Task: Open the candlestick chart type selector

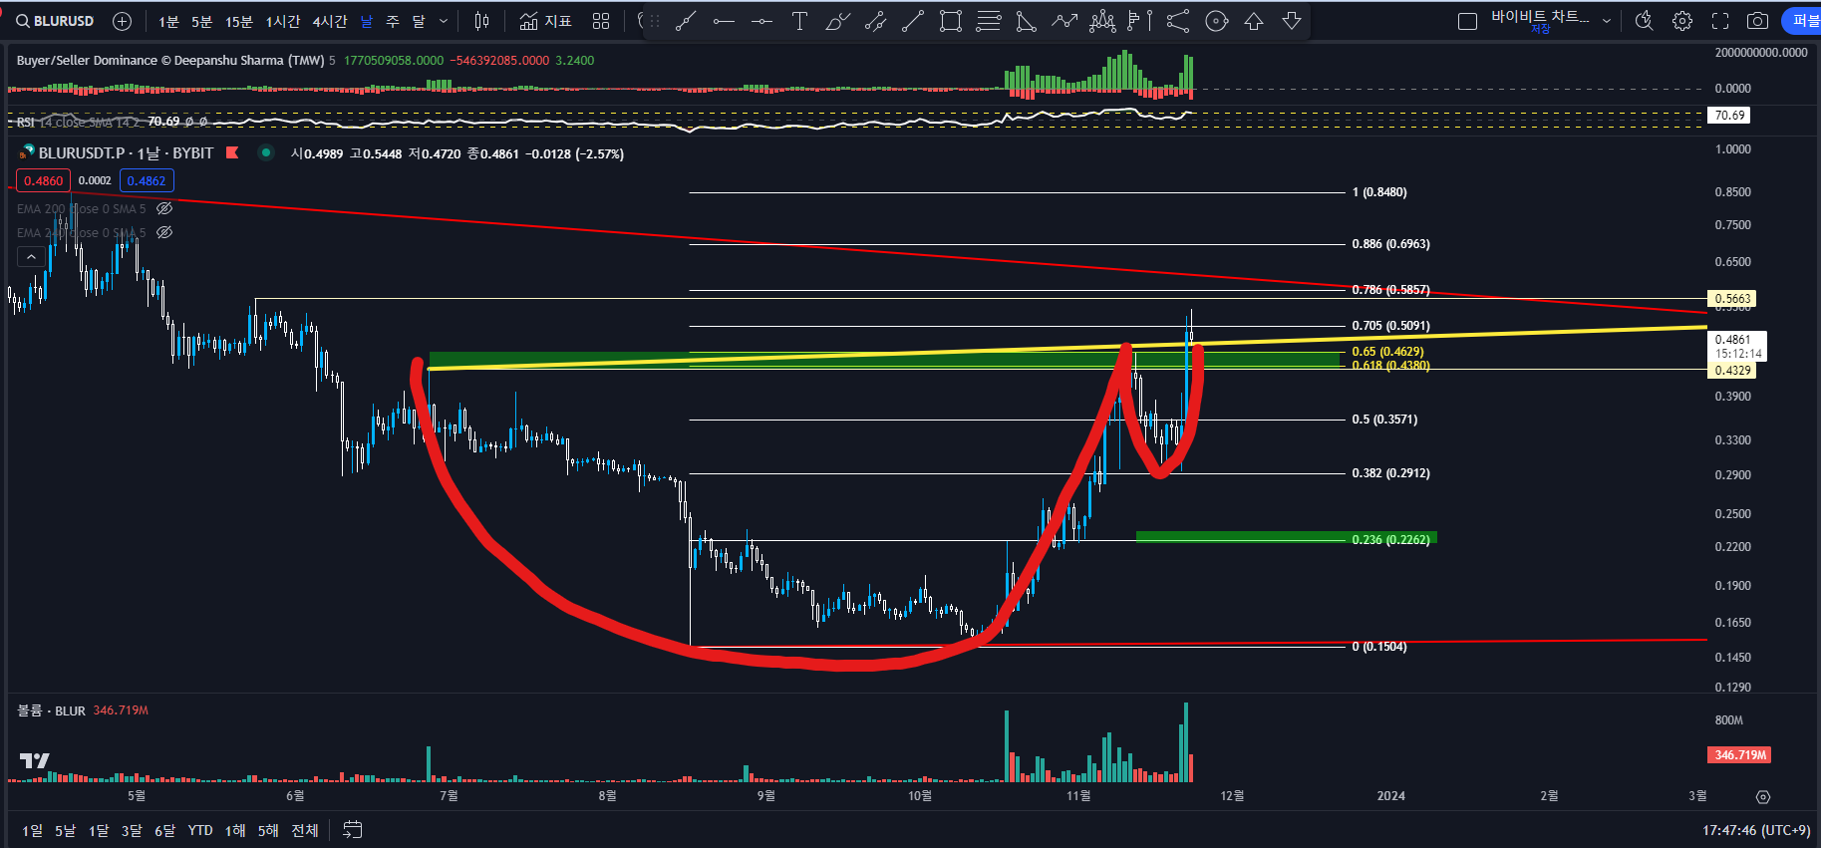Action: tap(481, 21)
